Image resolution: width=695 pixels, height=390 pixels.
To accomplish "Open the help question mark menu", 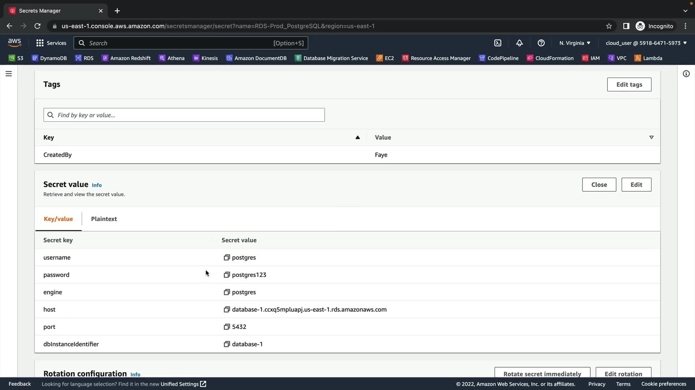I will [541, 43].
